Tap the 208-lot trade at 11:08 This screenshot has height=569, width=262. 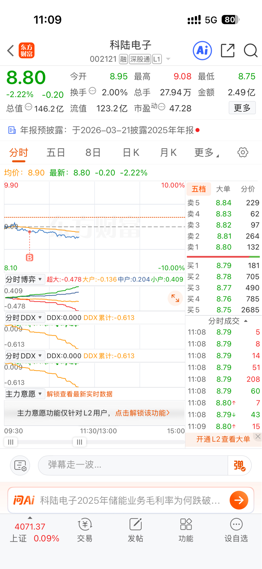coord(223,379)
